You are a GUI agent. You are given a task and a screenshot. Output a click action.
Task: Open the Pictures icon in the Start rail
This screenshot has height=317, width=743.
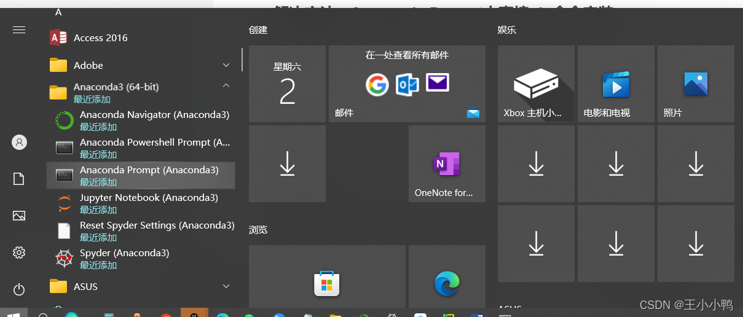point(19,216)
